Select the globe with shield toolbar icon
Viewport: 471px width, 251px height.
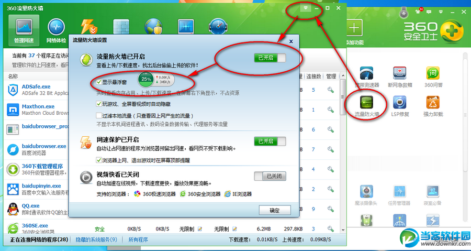coord(153,27)
